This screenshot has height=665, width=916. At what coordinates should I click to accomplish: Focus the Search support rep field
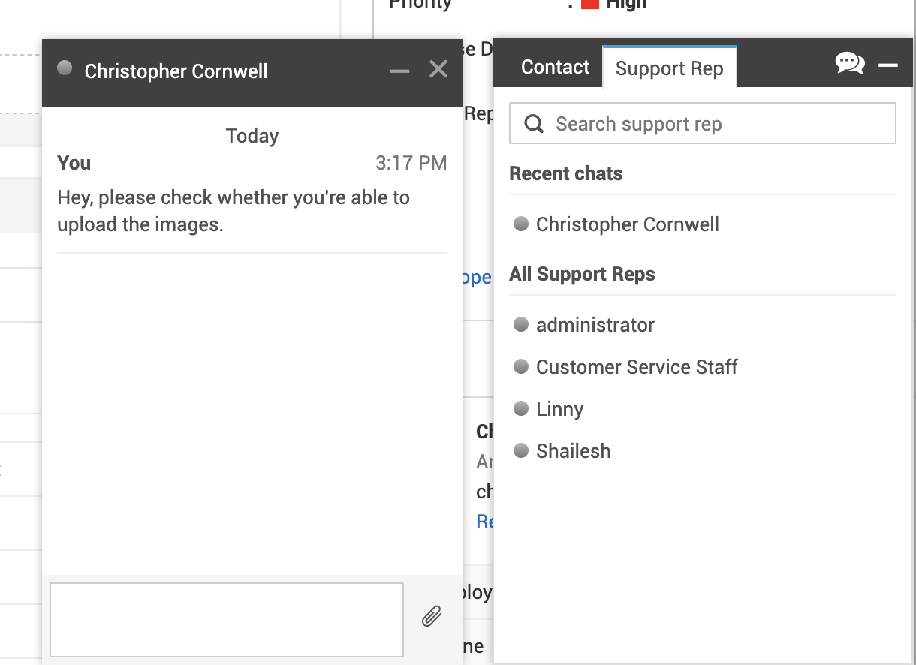click(x=713, y=124)
